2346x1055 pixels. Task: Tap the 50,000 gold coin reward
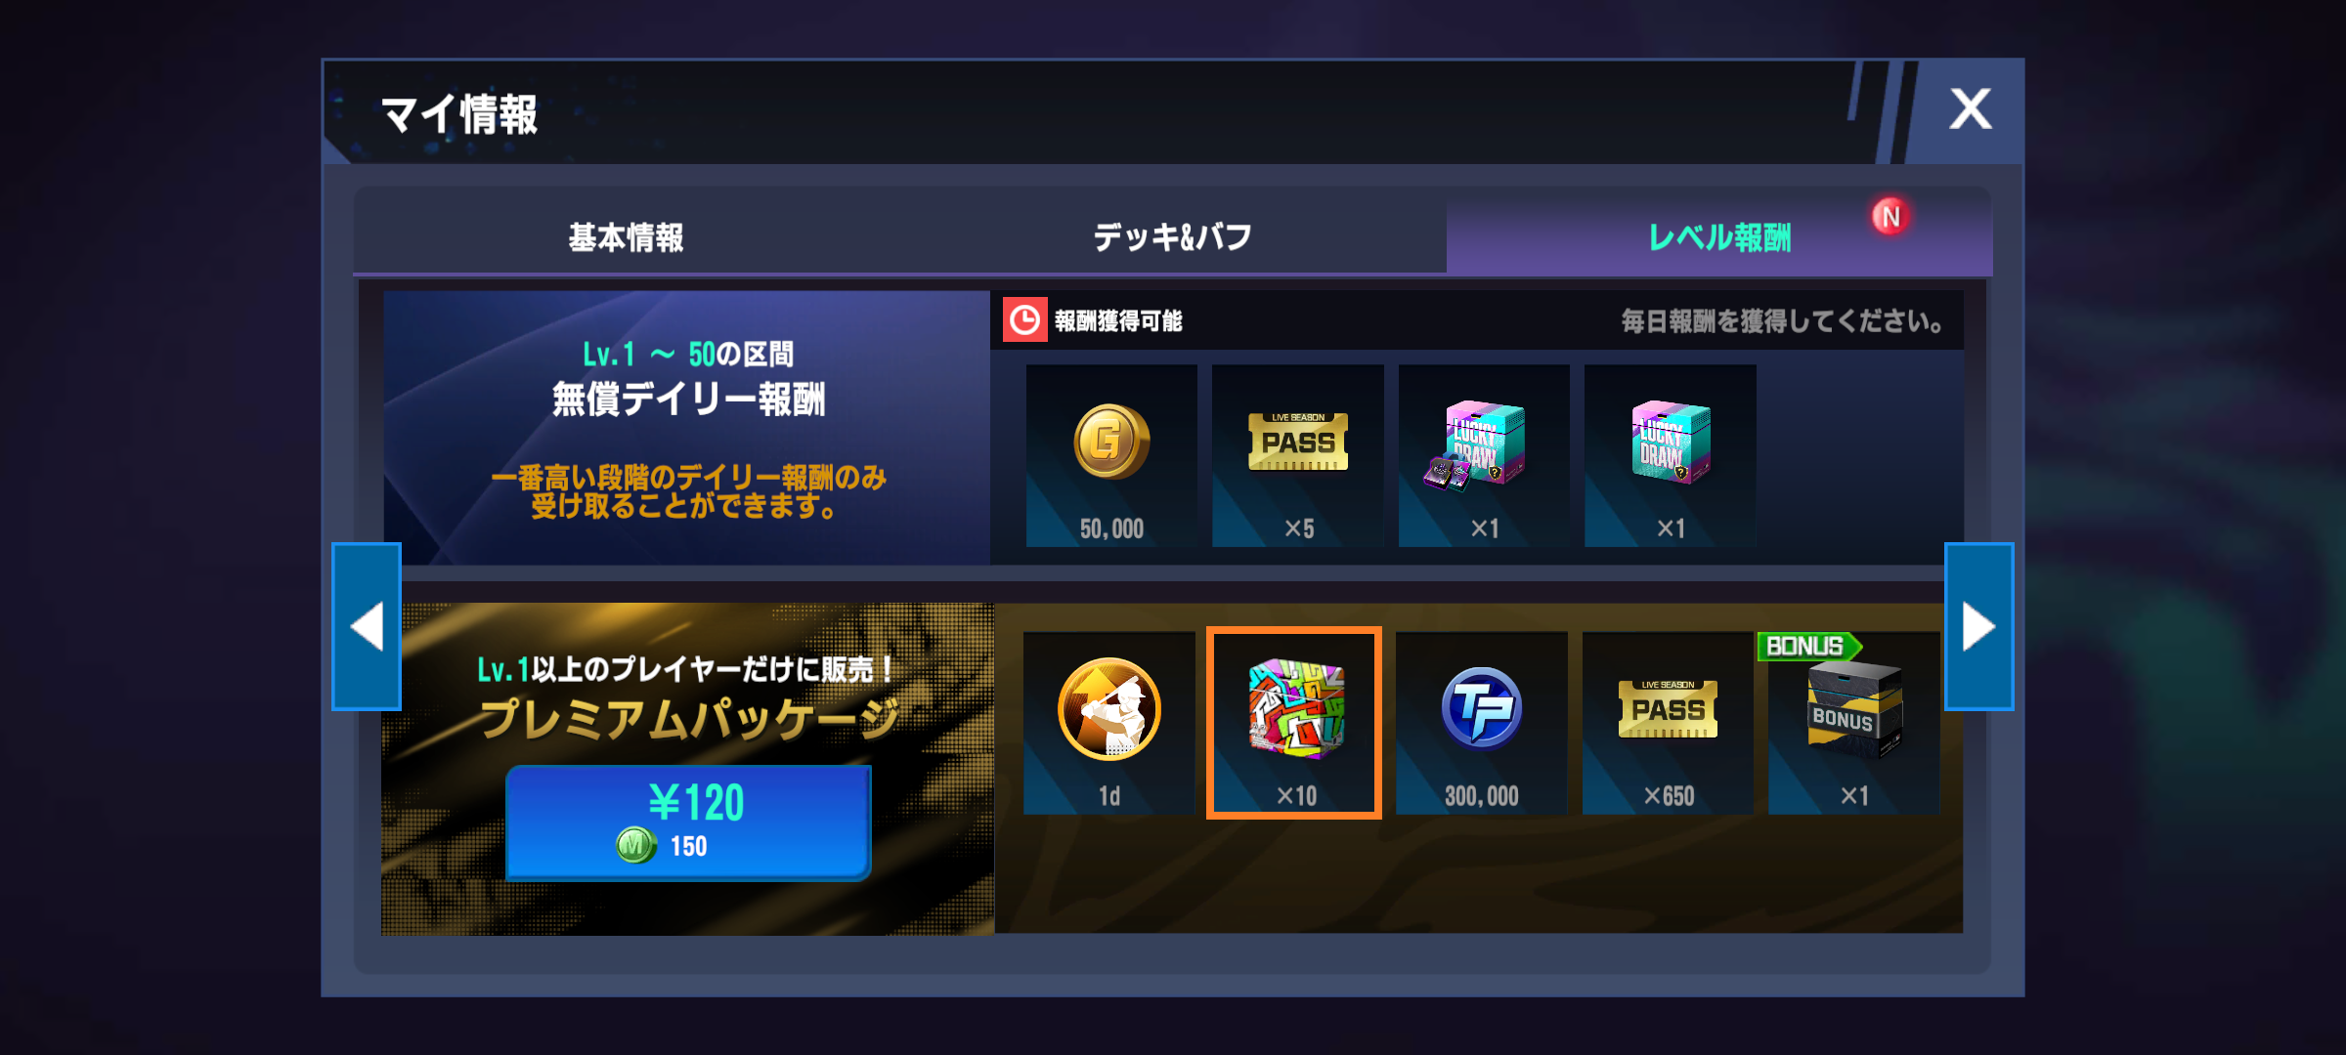(x=1111, y=455)
